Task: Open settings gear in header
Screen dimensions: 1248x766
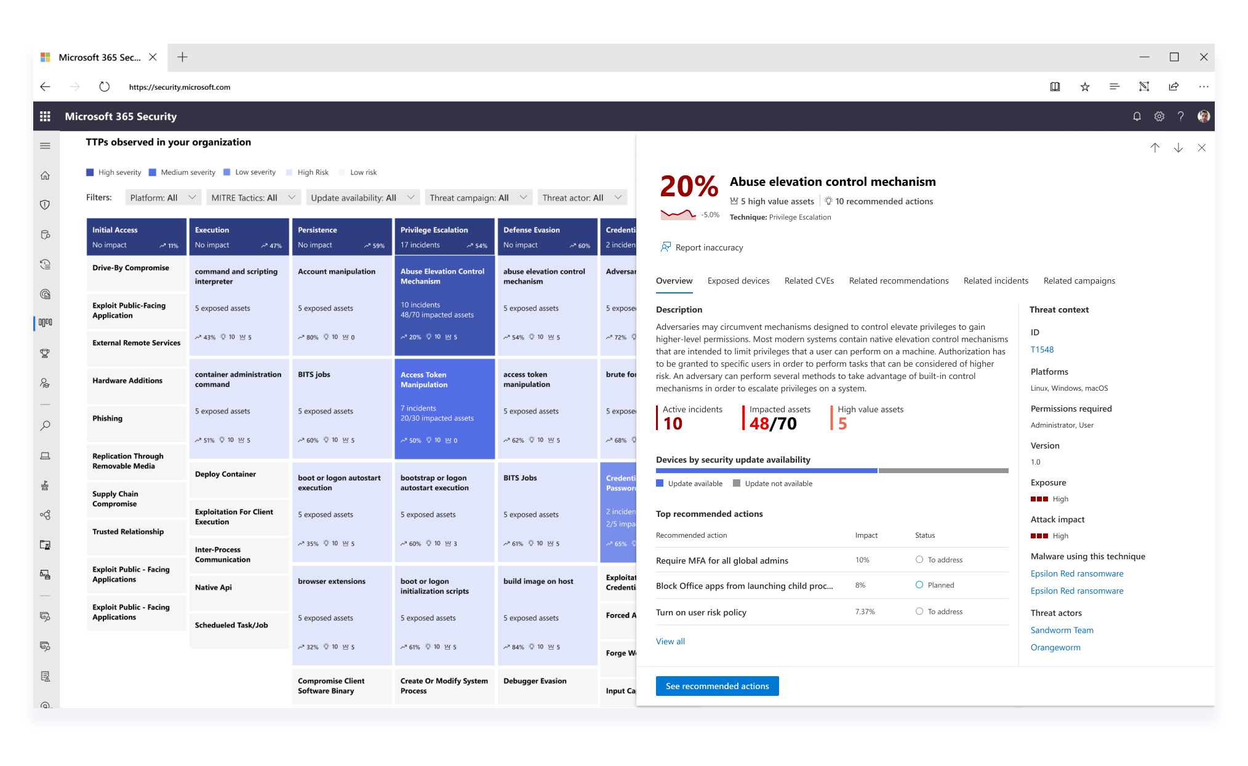Action: click(1159, 116)
